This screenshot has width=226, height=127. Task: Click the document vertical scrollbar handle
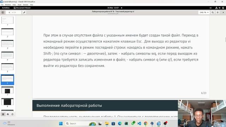tap(225, 40)
